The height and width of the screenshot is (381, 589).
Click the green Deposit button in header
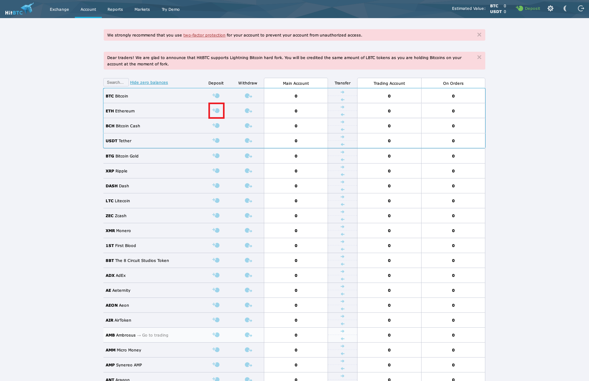click(528, 9)
